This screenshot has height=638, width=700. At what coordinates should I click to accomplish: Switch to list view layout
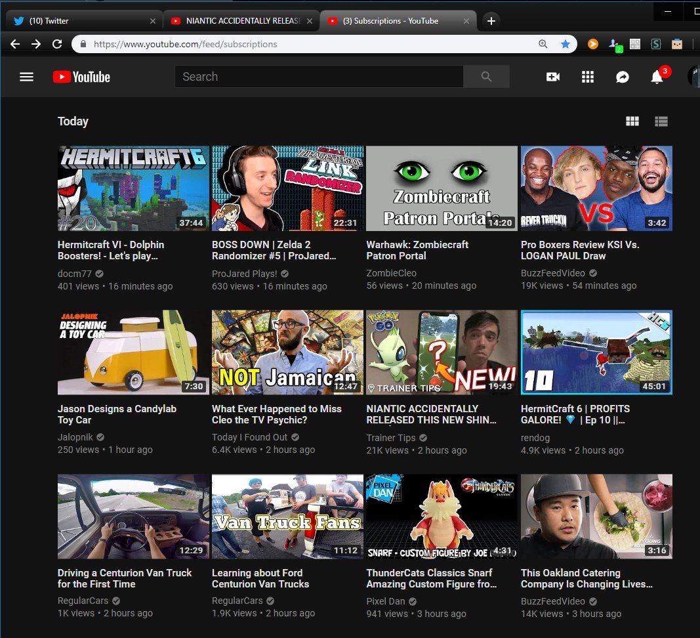661,121
